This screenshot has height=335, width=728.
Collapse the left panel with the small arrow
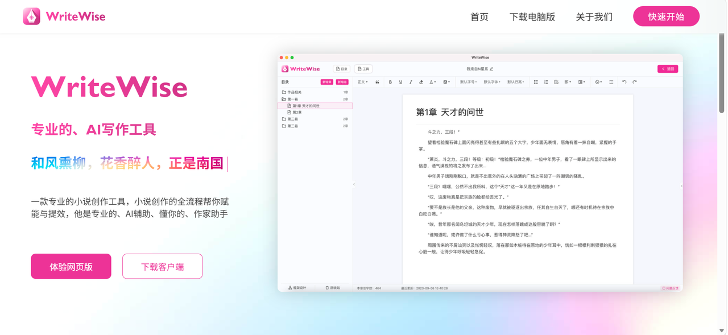coord(354,184)
